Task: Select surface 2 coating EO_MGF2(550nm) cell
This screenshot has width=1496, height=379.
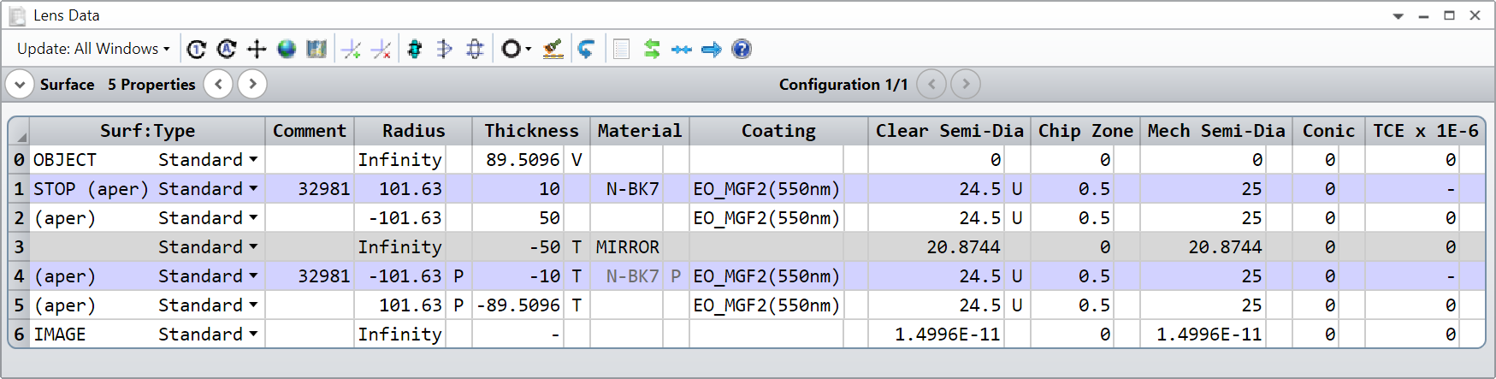Action: (766, 218)
